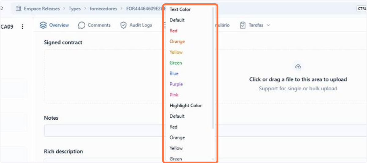Open the fornecedores breadcrumb link
Image resolution: width=367 pixels, height=163 pixels.
pos(103,9)
